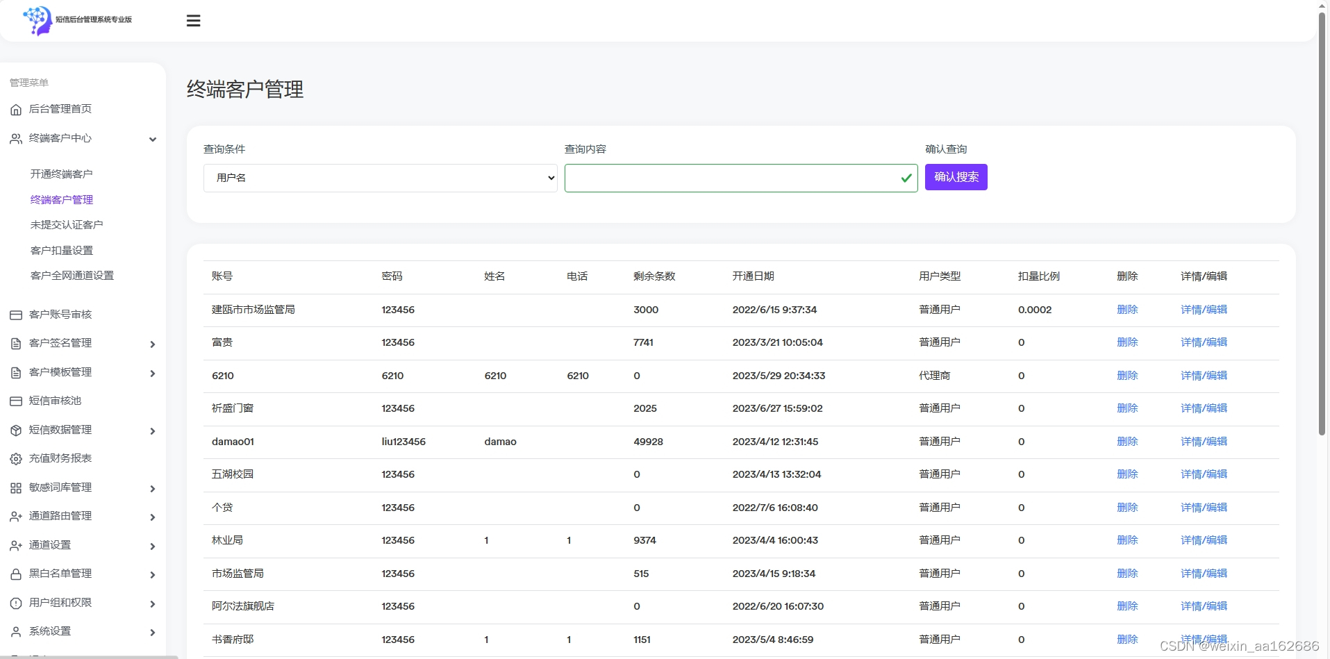This screenshot has height=659, width=1330.
Task: Open the 查询条件 用户名 dropdown
Action: click(381, 178)
